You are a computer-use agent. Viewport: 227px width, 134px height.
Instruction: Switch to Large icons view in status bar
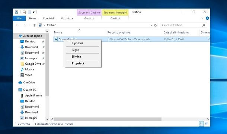tap(207, 124)
